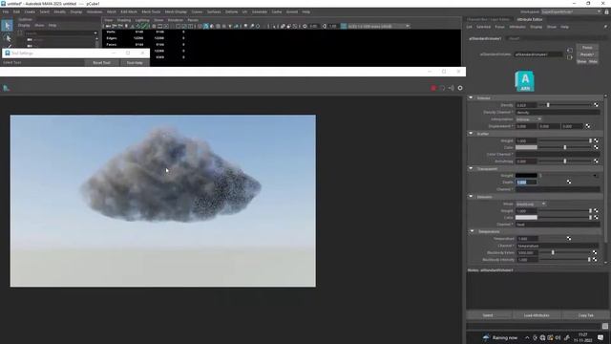Screen dimensions: 611x344
Task: Click map button for Scatter Weight
Action: coord(596,140)
